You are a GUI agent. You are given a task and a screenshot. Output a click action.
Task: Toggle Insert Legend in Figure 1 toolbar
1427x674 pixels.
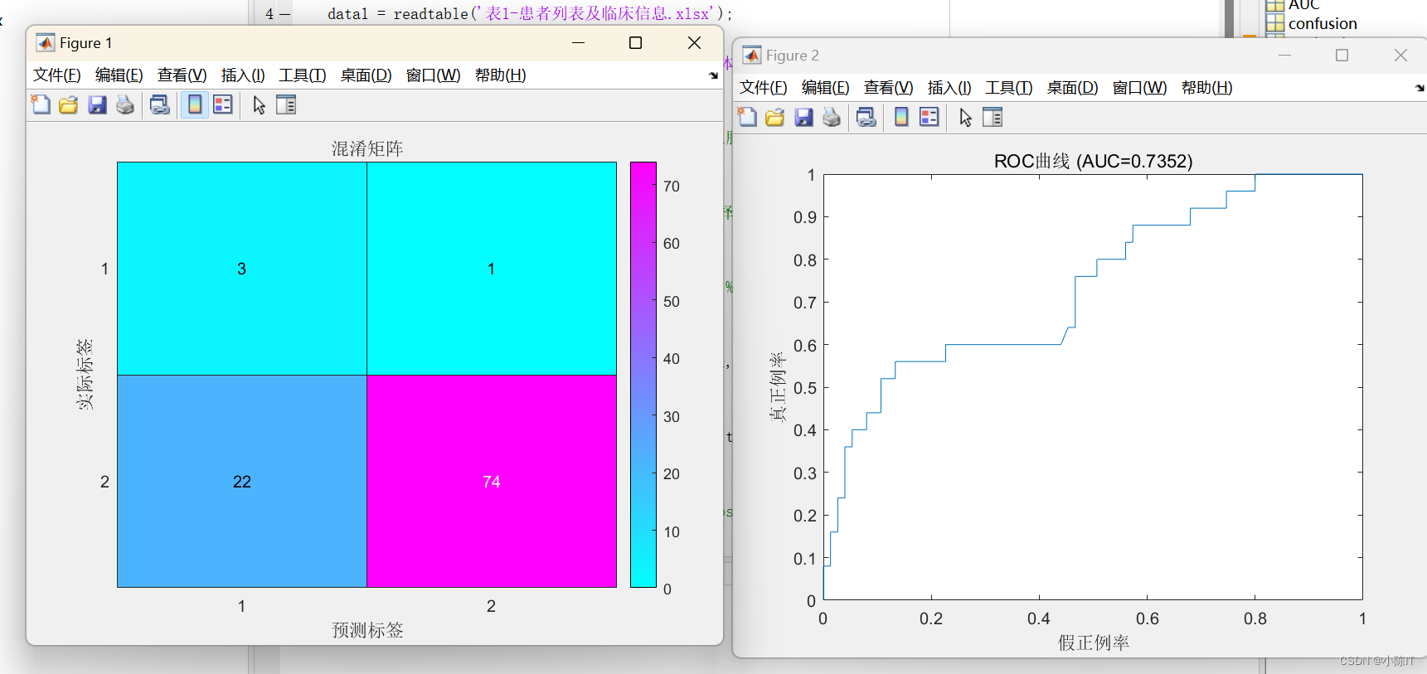223,104
